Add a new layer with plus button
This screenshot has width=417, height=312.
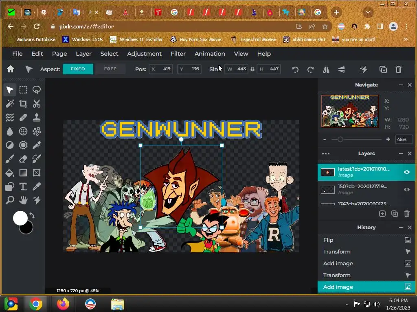tap(382, 214)
